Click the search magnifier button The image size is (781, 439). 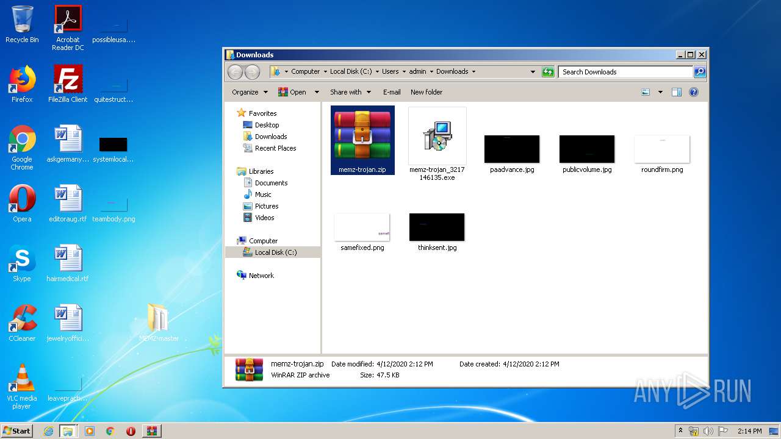[700, 72]
